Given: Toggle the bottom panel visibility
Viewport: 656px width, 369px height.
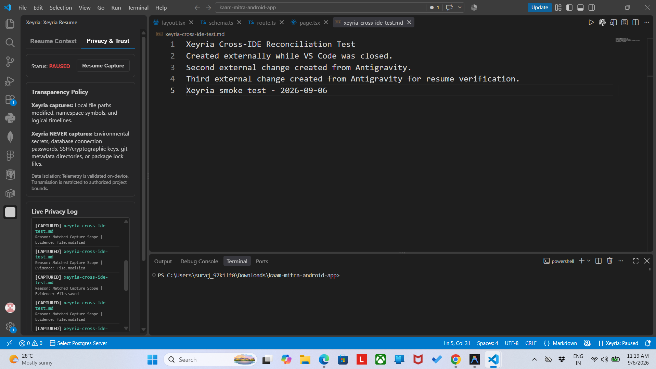Looking at the screenshot, I should (580, 8).
